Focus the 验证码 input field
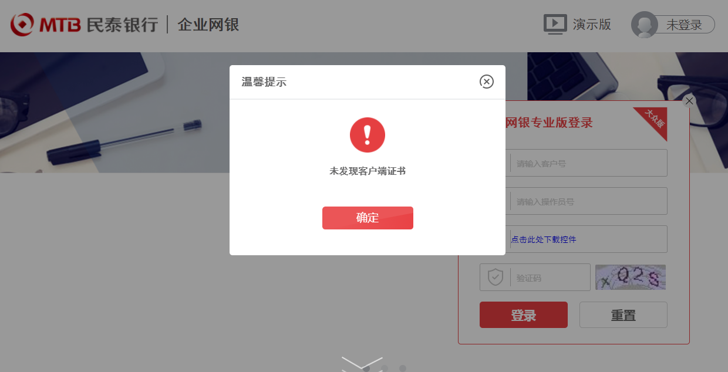Screen dimensions: 728x372 tap(535, 277)
